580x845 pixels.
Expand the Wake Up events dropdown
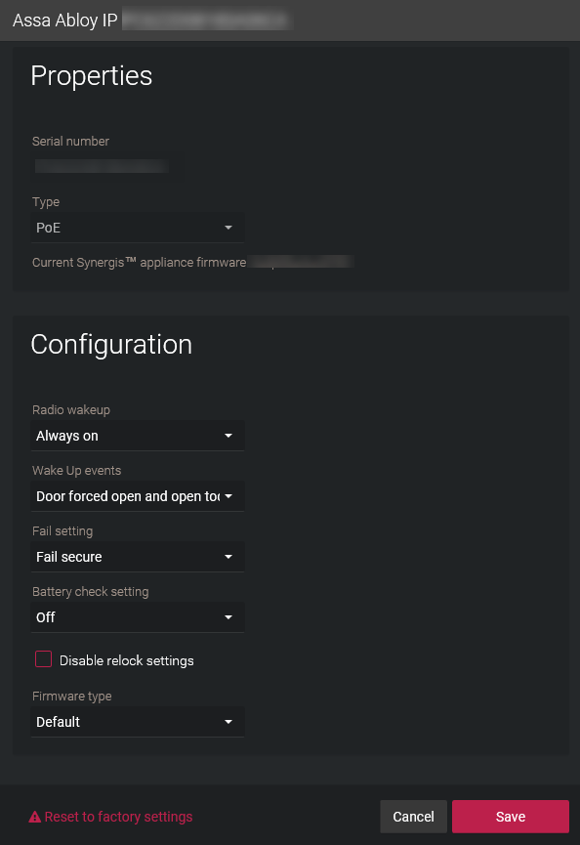pyautogui.click(x=138, y=496)
